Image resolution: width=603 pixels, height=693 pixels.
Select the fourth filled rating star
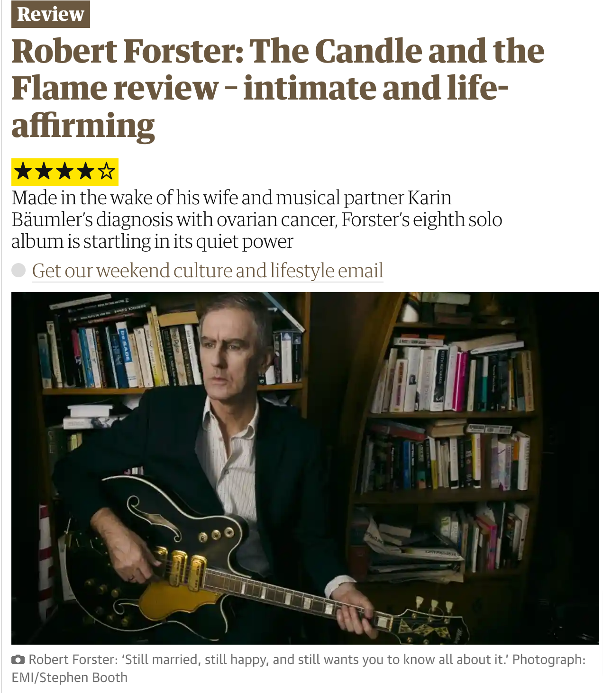[86, 172]
